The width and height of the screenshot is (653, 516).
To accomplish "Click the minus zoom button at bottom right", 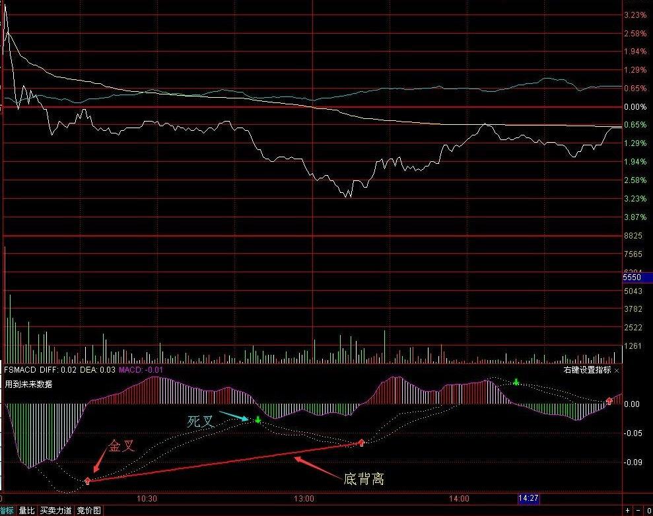I will click(x=638, y=511).
